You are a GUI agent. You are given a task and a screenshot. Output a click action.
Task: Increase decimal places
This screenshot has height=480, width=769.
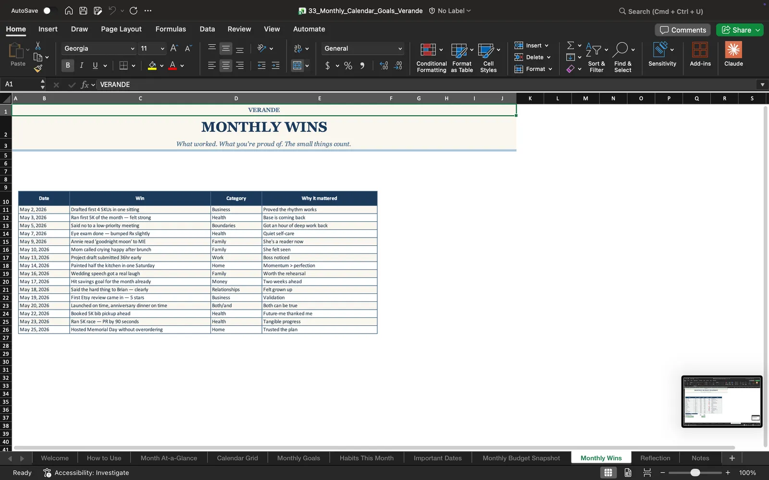[384, 65]
